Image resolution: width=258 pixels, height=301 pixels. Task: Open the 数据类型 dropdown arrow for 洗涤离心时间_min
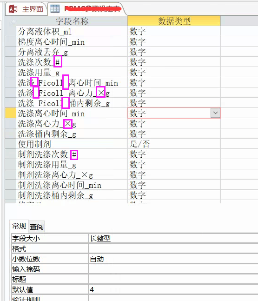[215, 113]
